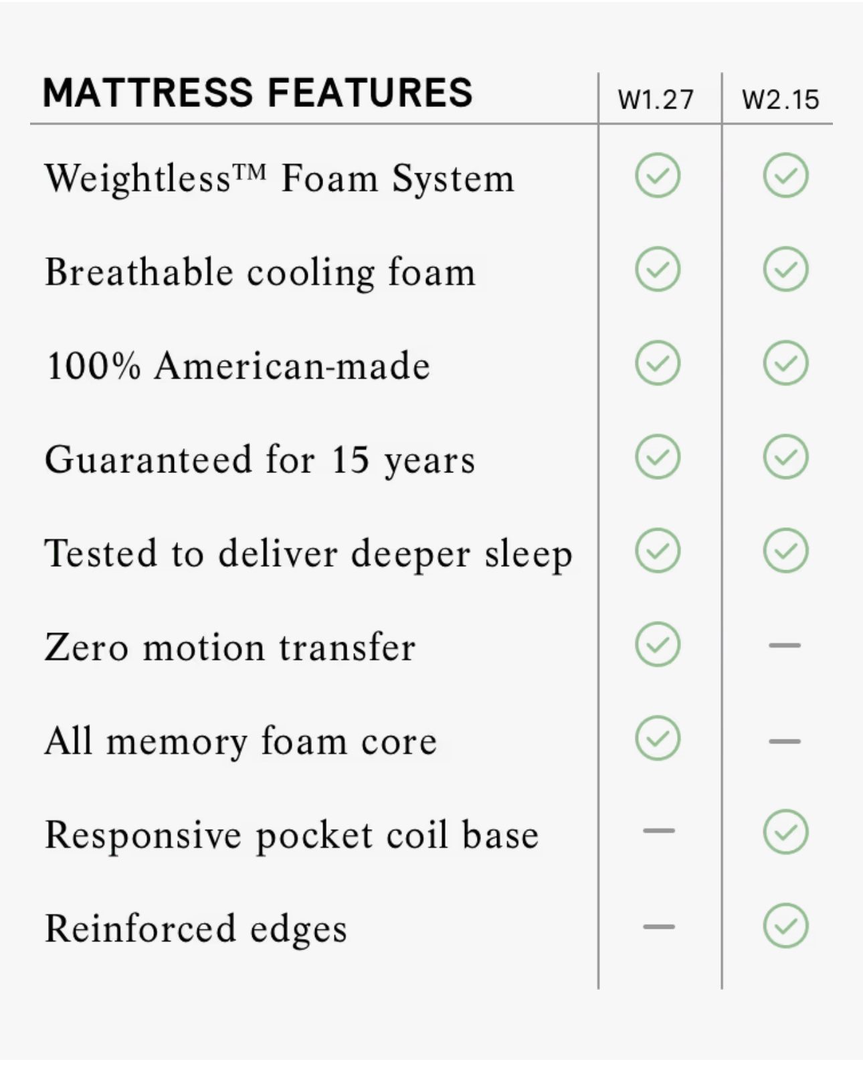Click the Zero motion transfer label

pyautogui.click(x=230, y=648)
